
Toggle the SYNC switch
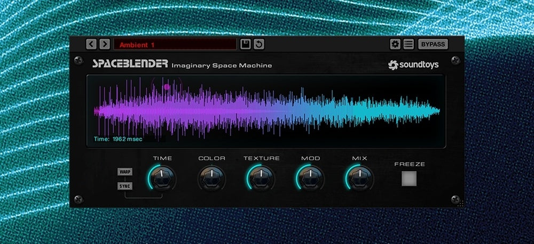point(125,186)
